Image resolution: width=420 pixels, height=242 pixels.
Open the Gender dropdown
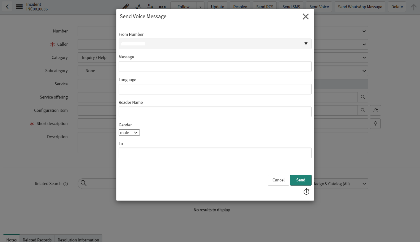click(129, 133)
